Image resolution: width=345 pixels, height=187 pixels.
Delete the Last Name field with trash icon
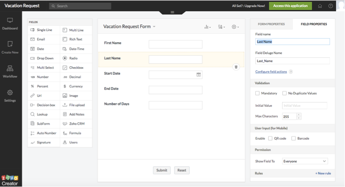(x=236, y=67)
